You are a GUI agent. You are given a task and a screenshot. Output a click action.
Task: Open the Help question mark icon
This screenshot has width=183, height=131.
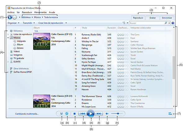tap(173, 23)
